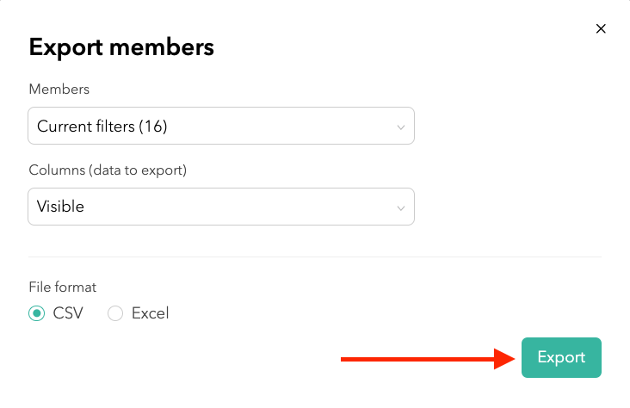Open the Members dropdown
Viewport: 630px width, 408px height.
pyautogui.click(x=220, y=126)
